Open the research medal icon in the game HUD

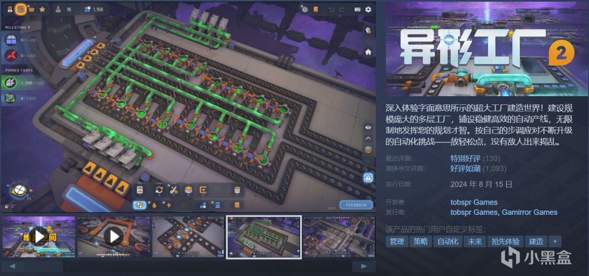pyautogui.click(x=9, y=9)
